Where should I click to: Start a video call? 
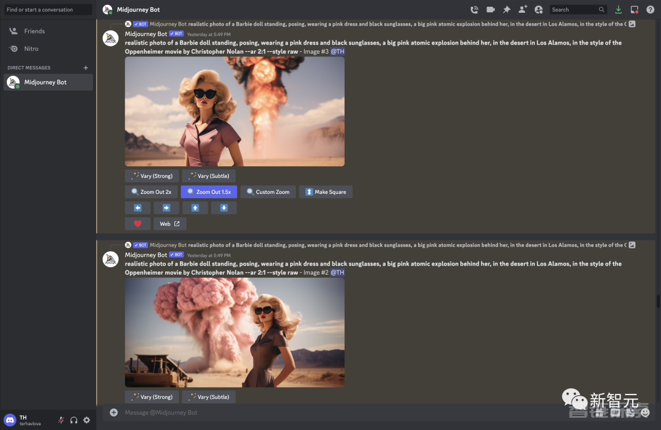[x=490, y=9]
